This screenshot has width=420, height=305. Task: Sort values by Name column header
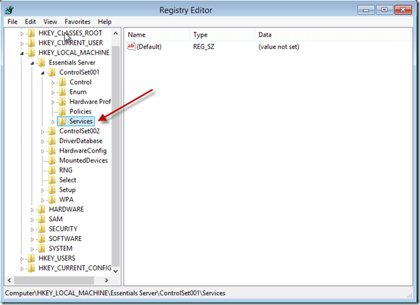pos(157,35)
